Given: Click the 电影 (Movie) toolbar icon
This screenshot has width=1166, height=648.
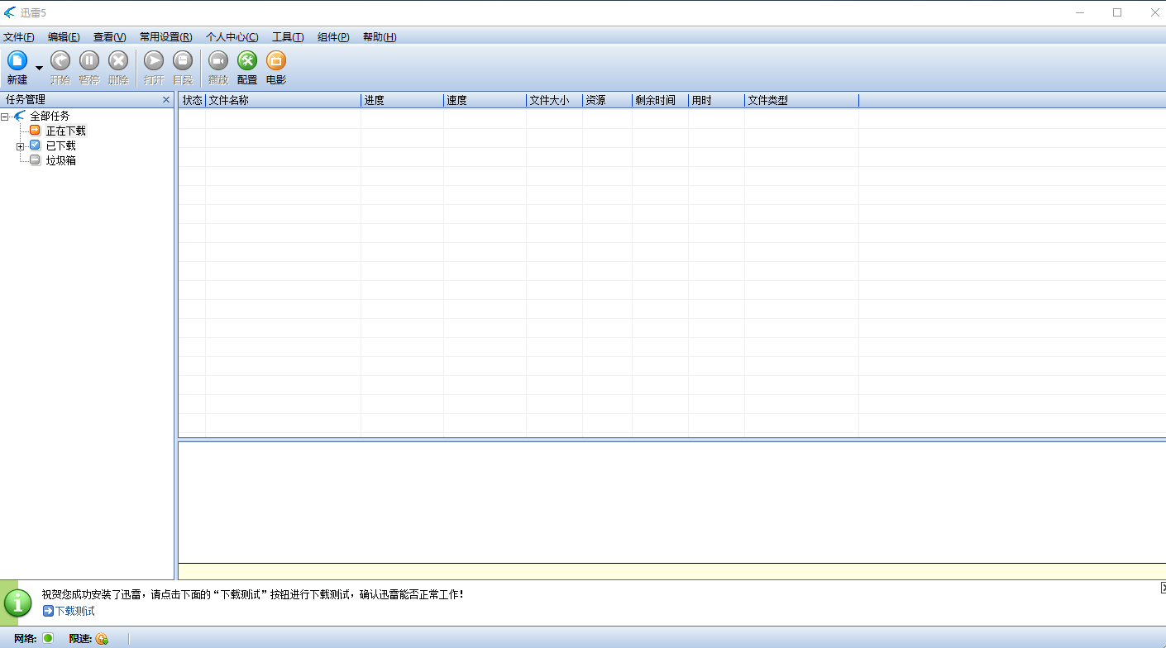Looking at the screenshot, I should point(276,61).
